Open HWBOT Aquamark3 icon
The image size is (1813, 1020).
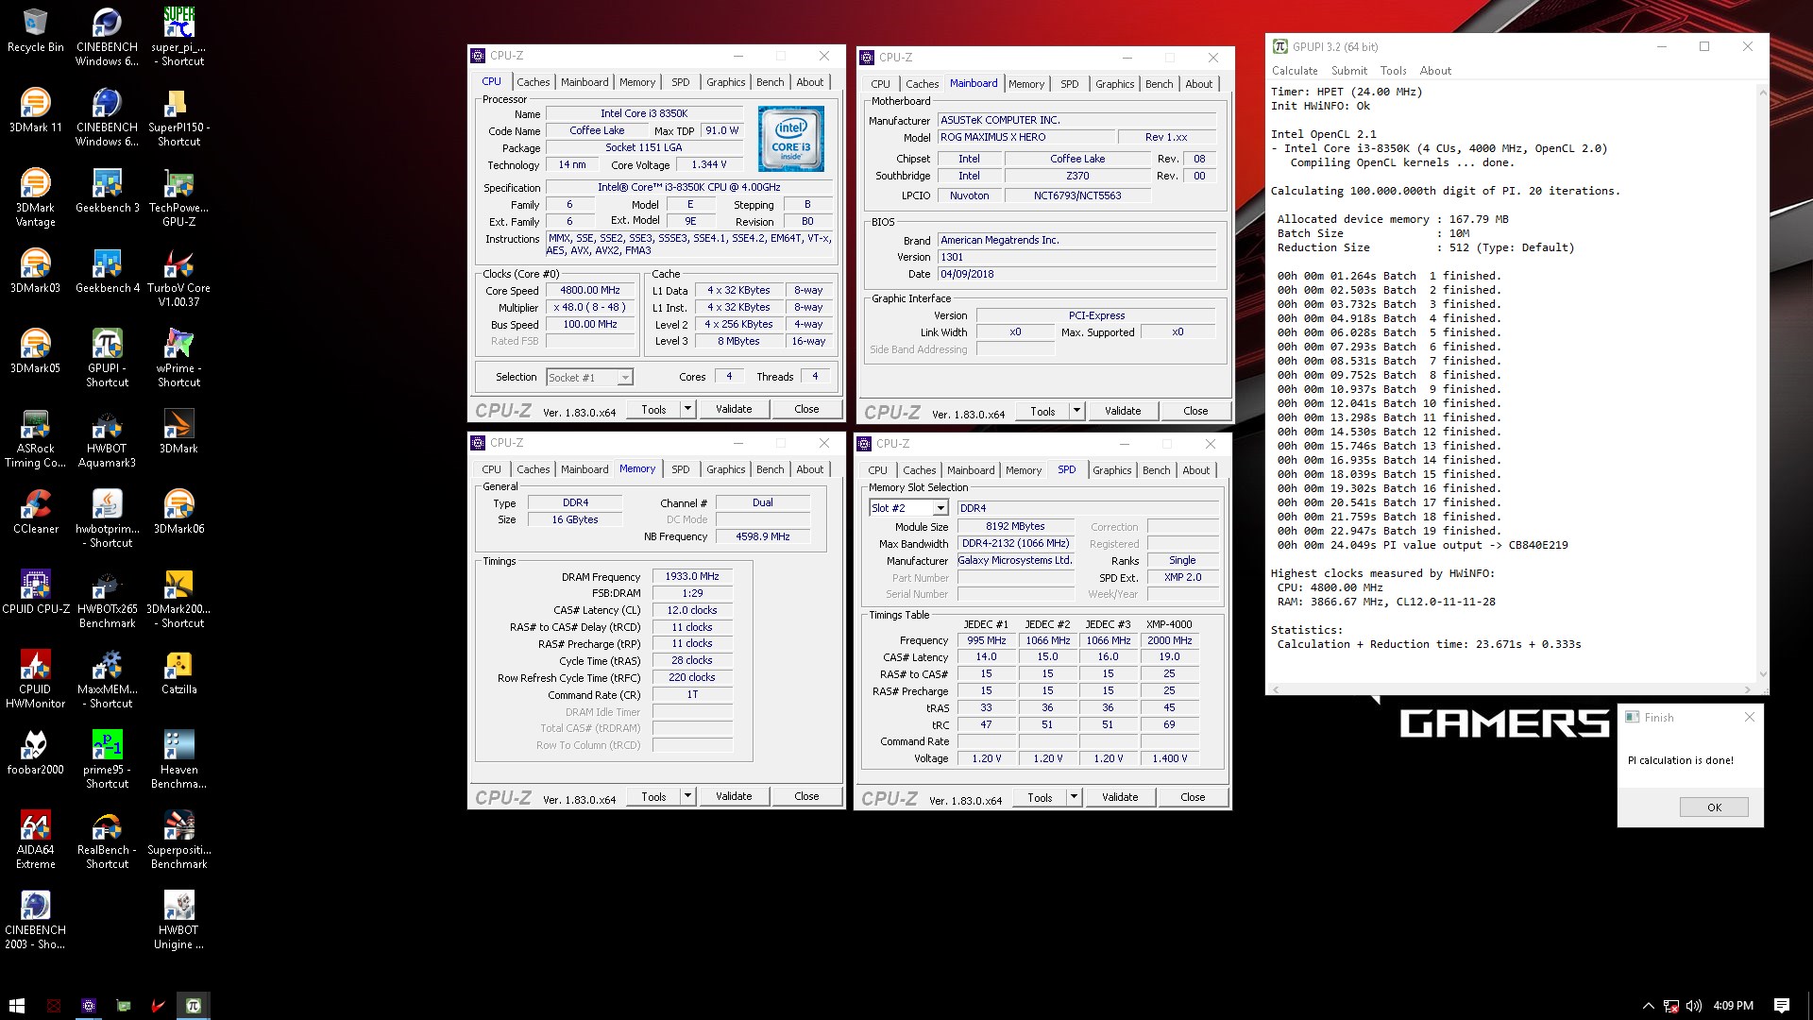tap(107, 439)
